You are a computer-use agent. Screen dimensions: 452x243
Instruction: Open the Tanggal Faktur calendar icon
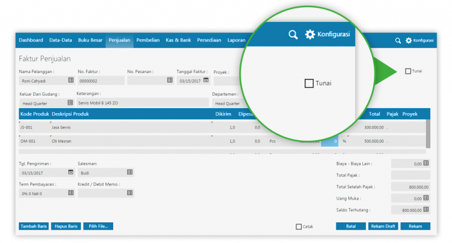click(x=206, y=80)
